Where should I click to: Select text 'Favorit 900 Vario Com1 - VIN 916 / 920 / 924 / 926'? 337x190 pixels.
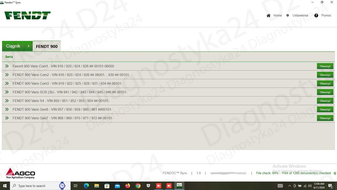pyautogui.click(x=51, y=66)
